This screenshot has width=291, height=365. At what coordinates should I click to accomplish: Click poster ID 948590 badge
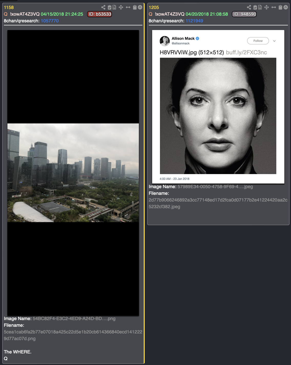pyautogui.click(x=244, y=14)
